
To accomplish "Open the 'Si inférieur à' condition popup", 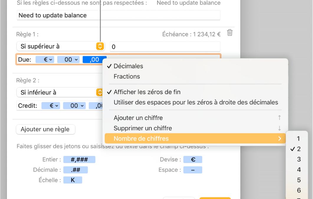I will tap(60, 92).
